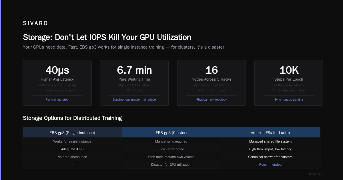
Task: Click 'Multiplied by latency' text
Action: coord(289,85)
